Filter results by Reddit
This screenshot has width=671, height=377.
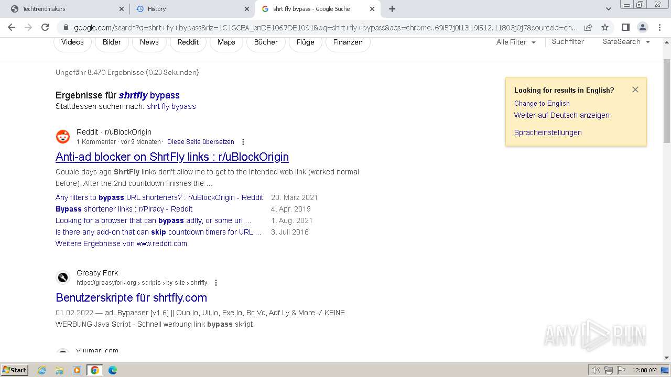point(188,42)
